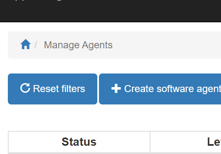The image size is (221, 154).
Task: Click Create software agent button
Action: (160, 89)
